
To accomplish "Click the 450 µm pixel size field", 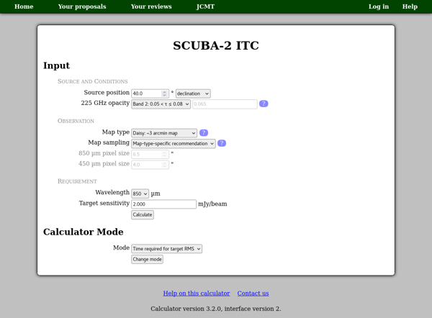I will pos(150,165).
